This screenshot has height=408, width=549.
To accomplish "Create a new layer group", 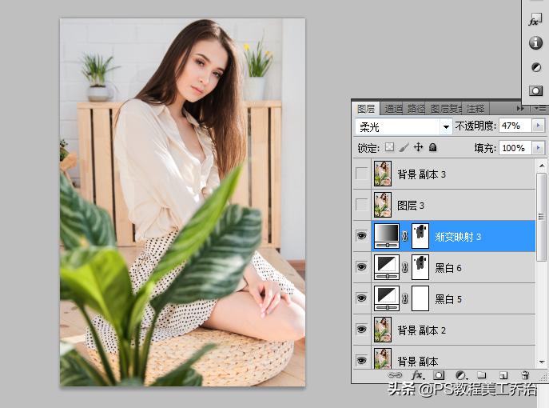I will [482, 375].
